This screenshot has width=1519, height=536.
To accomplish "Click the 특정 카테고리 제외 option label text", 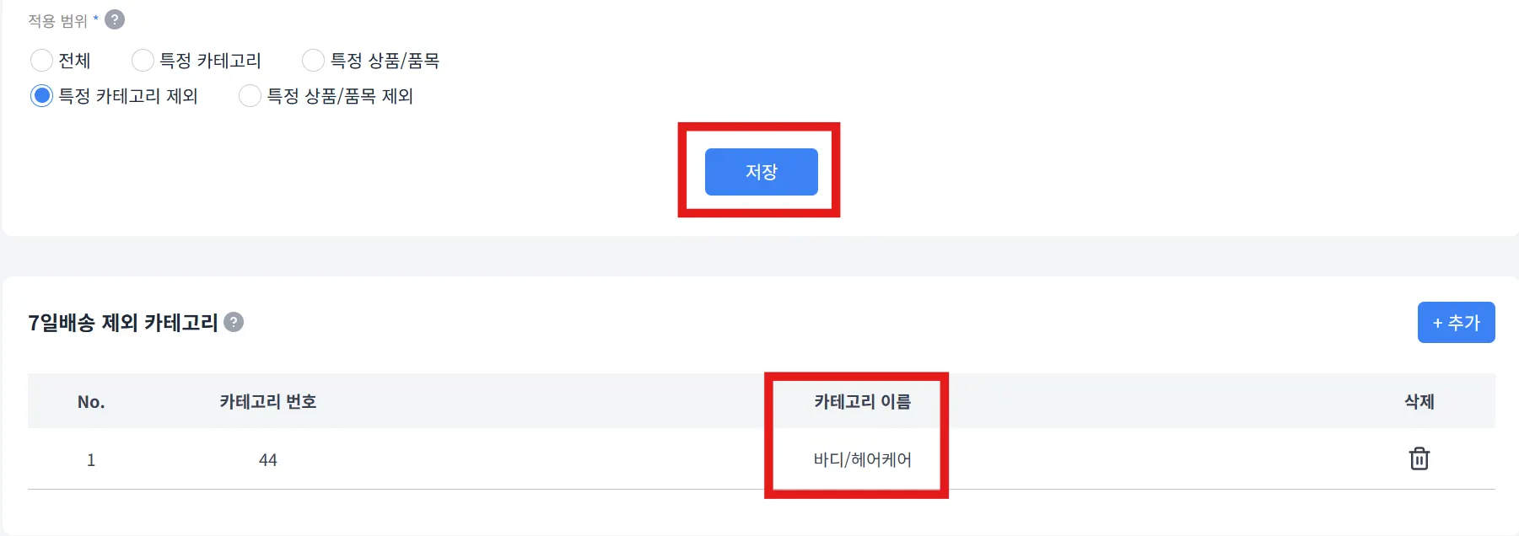I will 127,96.
